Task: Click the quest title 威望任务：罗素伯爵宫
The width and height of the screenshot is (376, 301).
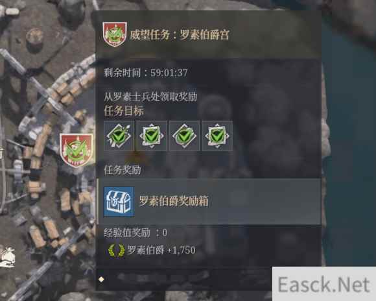Action: coord(180,35)
